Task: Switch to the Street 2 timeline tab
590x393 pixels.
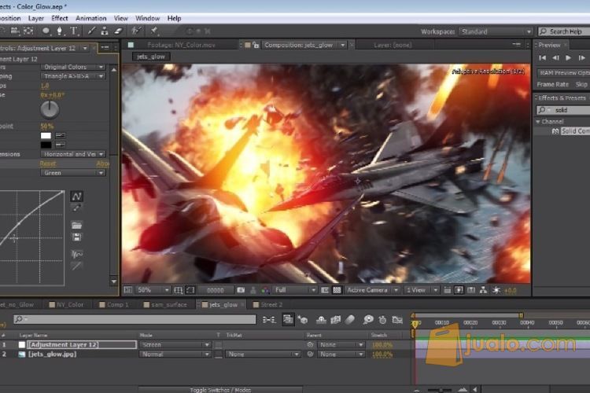Action: point(267,305)
